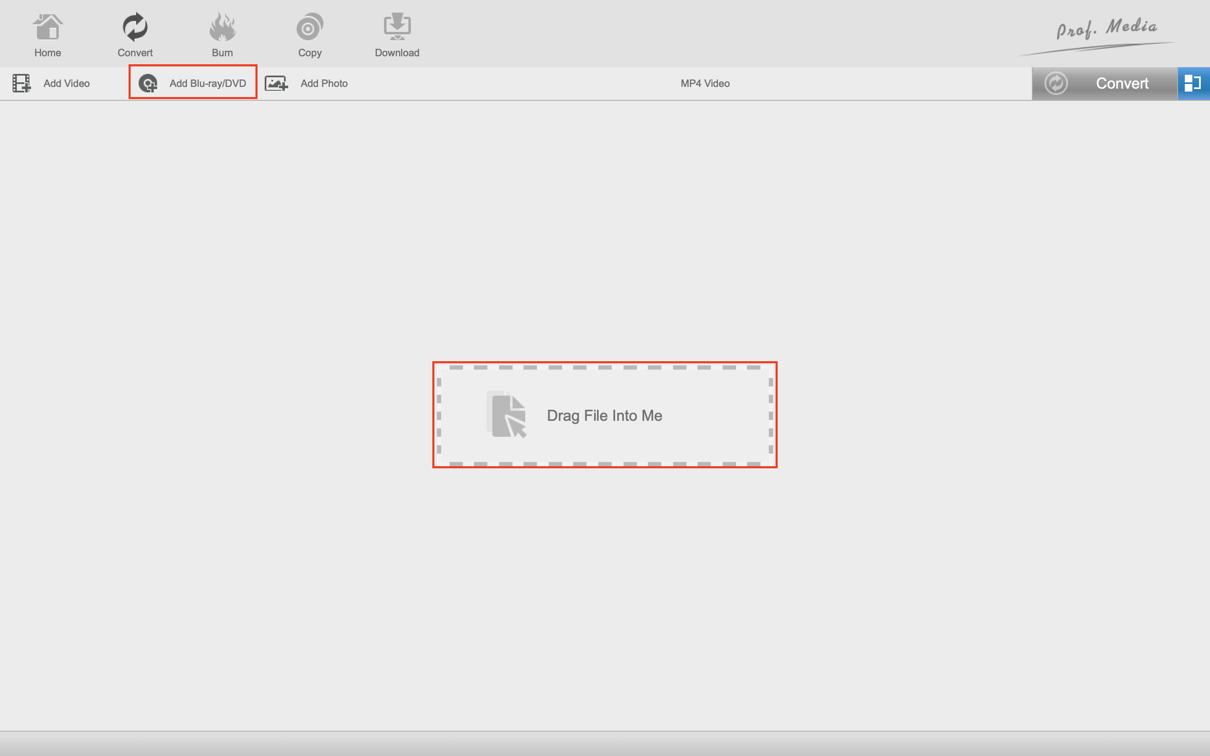Click the Drag File Into Me text

605,415
